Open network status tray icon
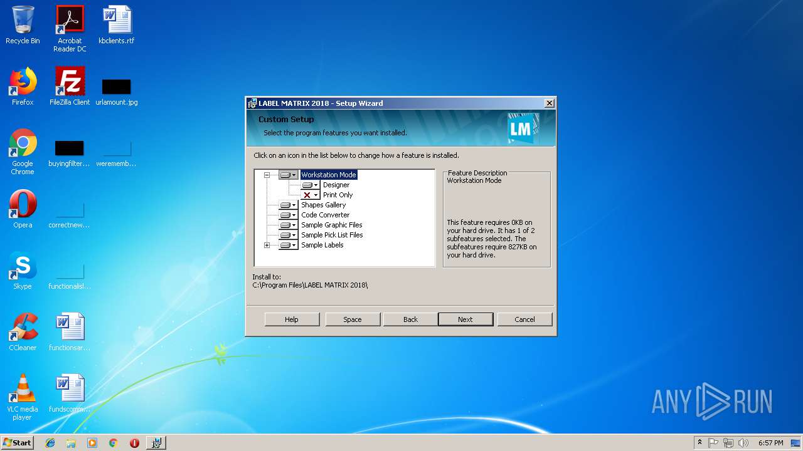 click(x=728, y=443)
